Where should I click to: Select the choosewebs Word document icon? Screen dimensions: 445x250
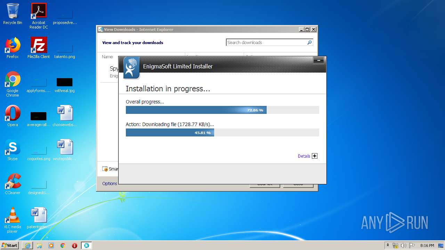(65, 116)
